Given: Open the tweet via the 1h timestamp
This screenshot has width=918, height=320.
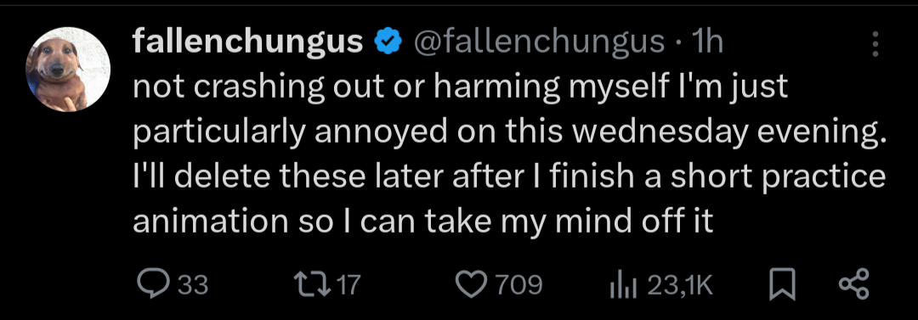Looking at the screenshot, I should click(706, 42).
